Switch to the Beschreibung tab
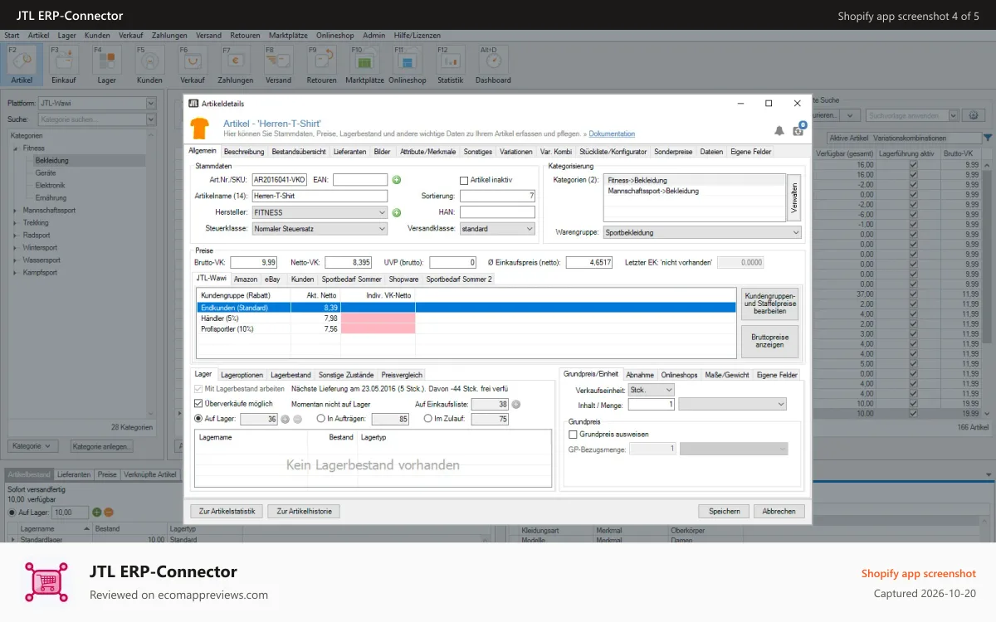996x622 pixels. click(x=244, y=152)
